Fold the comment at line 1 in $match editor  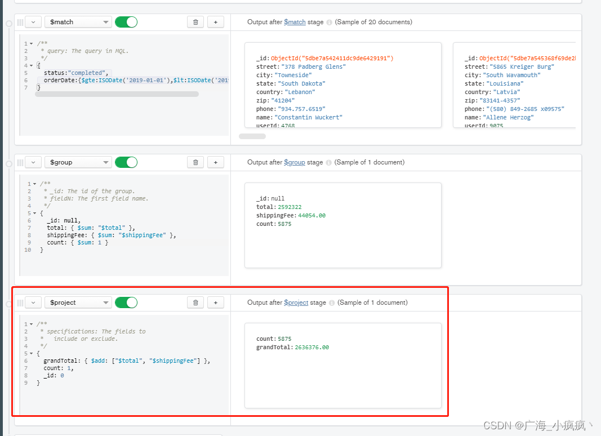click(x=32, y=44)
